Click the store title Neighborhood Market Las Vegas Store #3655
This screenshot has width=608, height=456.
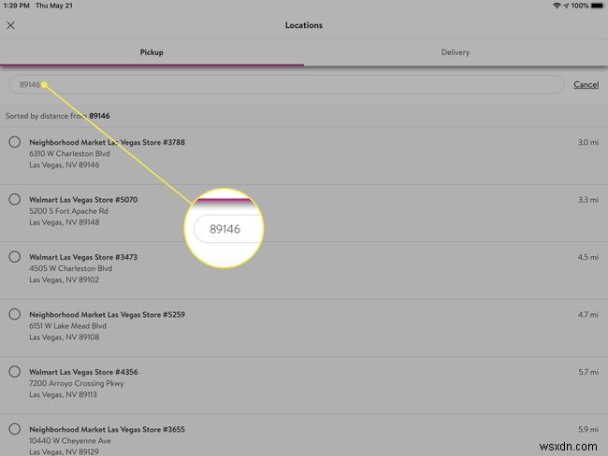point(107,429)
